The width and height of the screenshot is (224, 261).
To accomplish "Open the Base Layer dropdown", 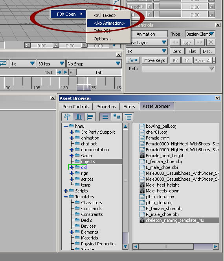I will pyautogui.click(x=147, y=42).
